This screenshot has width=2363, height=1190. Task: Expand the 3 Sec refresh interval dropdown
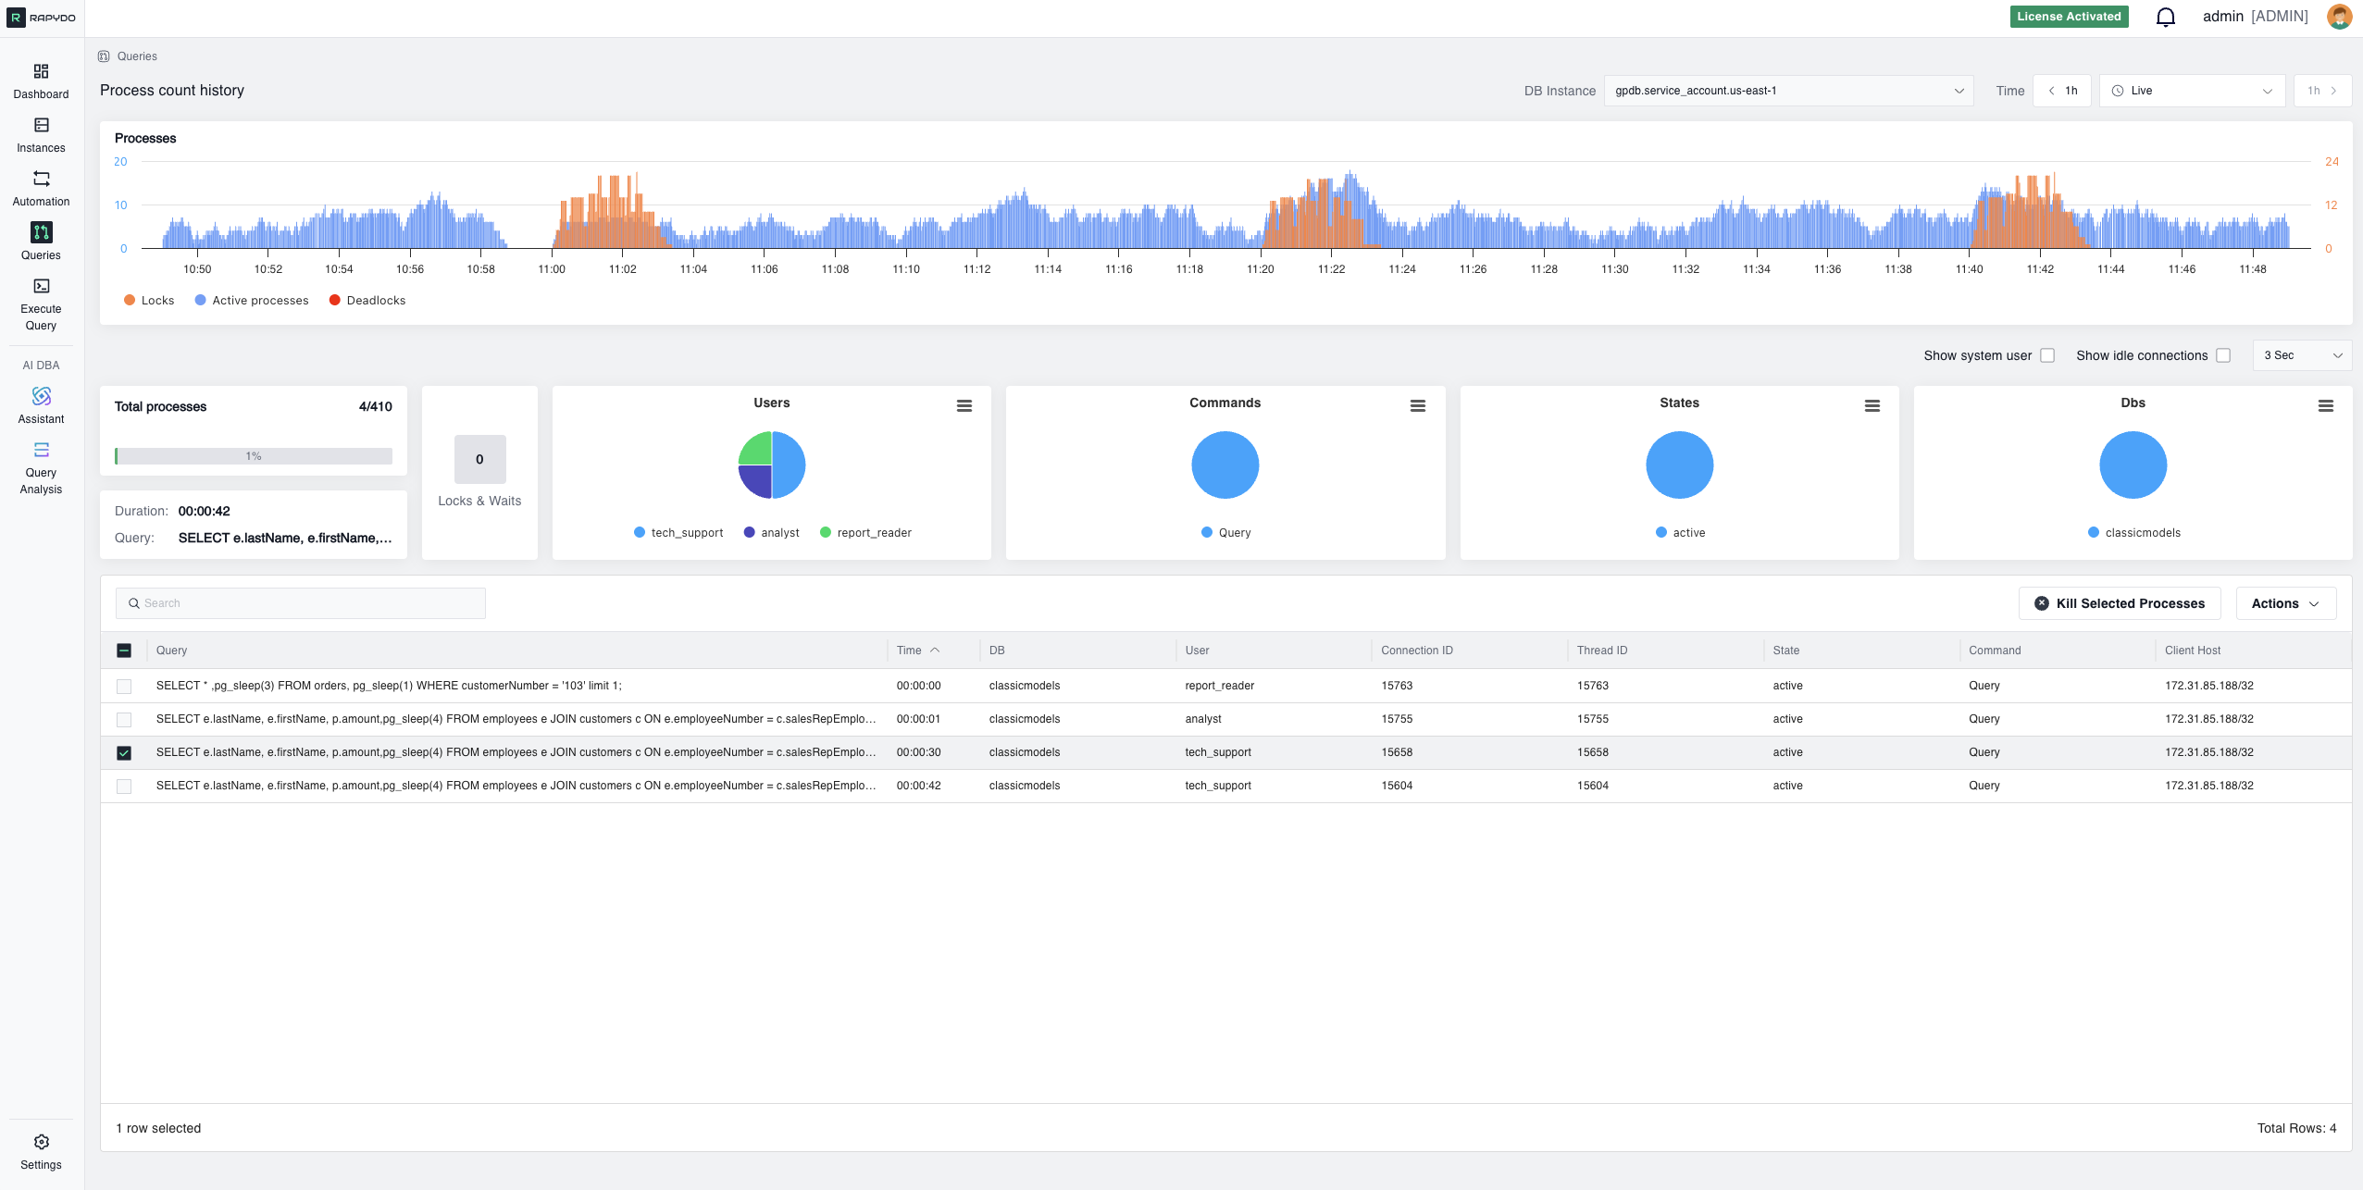pos(2302,355)
